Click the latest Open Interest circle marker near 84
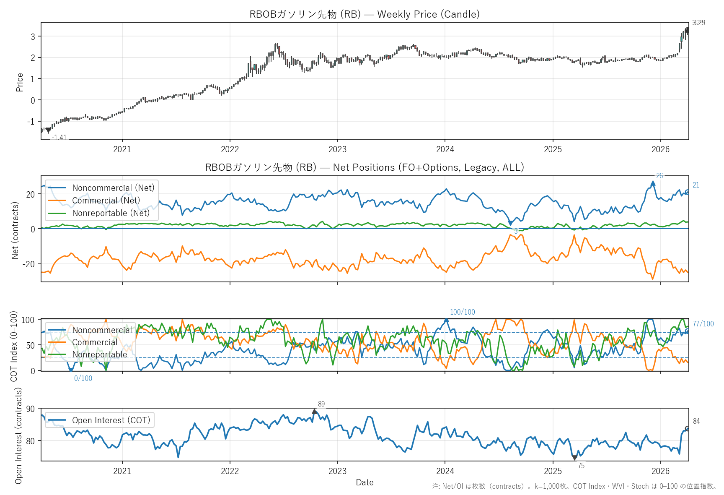 [687, 428]
